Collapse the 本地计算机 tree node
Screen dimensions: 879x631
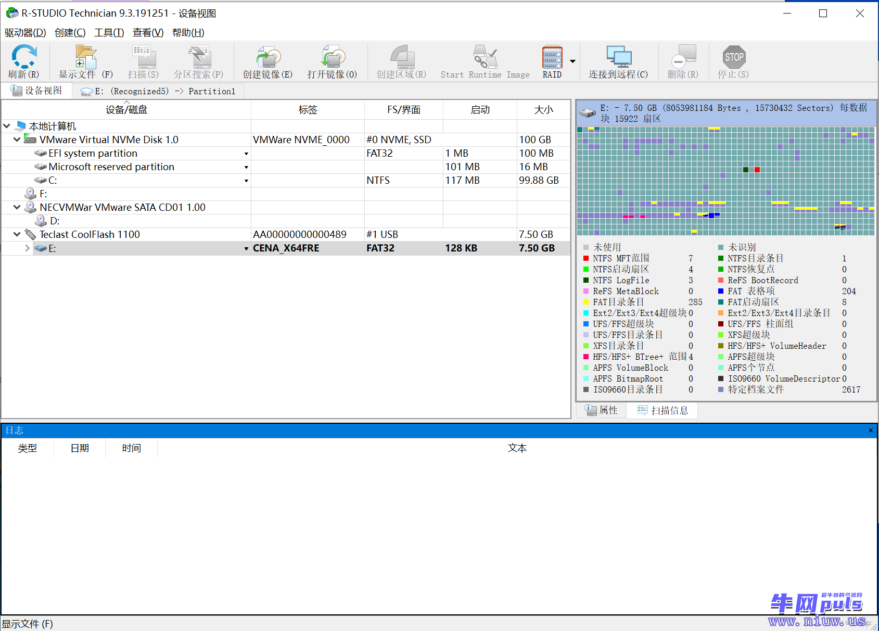click(x=7, y=126)
